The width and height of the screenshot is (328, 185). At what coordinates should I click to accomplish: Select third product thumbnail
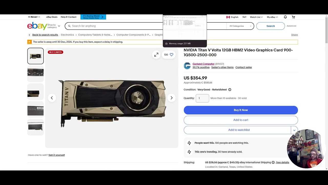(x=36, y=91)
